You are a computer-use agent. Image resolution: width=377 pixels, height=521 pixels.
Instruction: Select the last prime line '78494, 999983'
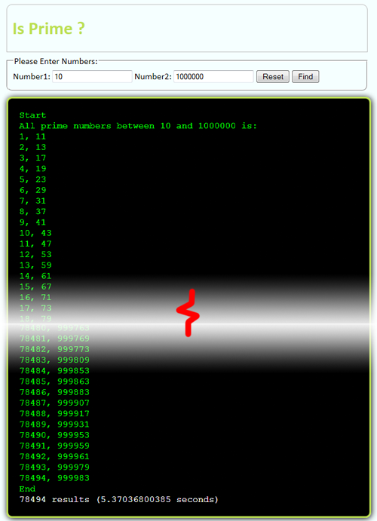point(54,478)
